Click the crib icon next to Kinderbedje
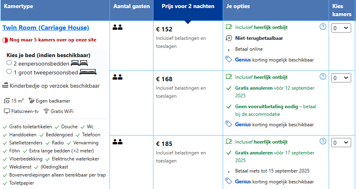 (5, 86)
